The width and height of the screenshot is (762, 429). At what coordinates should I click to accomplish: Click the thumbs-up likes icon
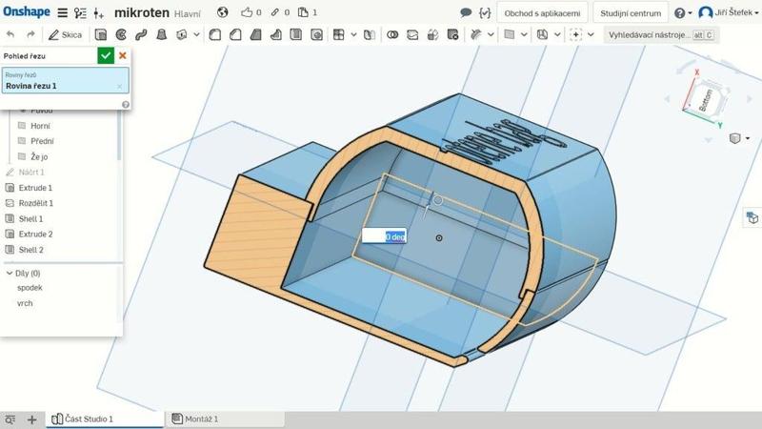click(247, 13)
